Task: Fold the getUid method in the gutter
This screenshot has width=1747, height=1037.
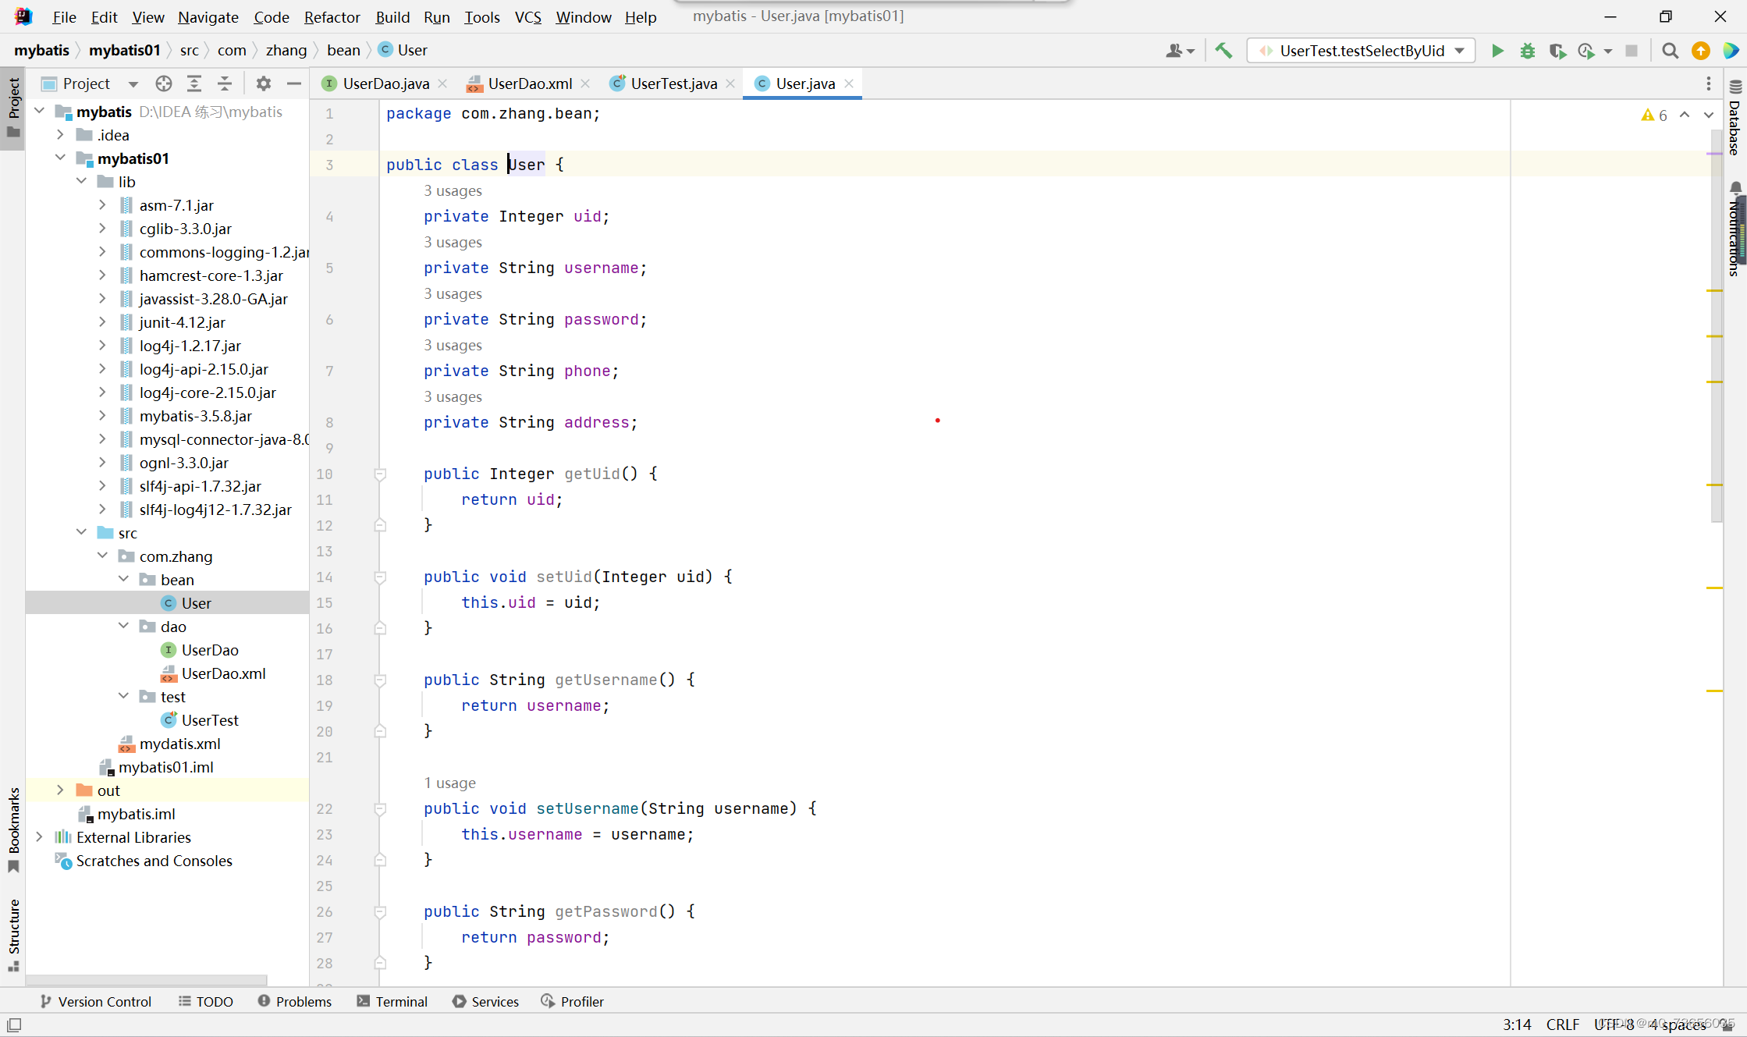Action: 380,474
